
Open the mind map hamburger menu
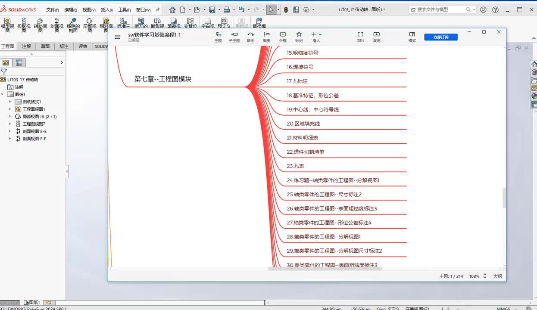click(117, 37)
